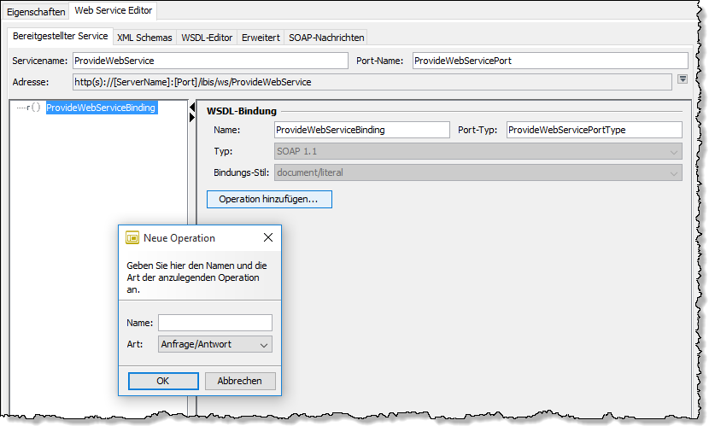Collapse tree panel using left splitter arrow
Viewport: 715px width, 432px height.
191,106
